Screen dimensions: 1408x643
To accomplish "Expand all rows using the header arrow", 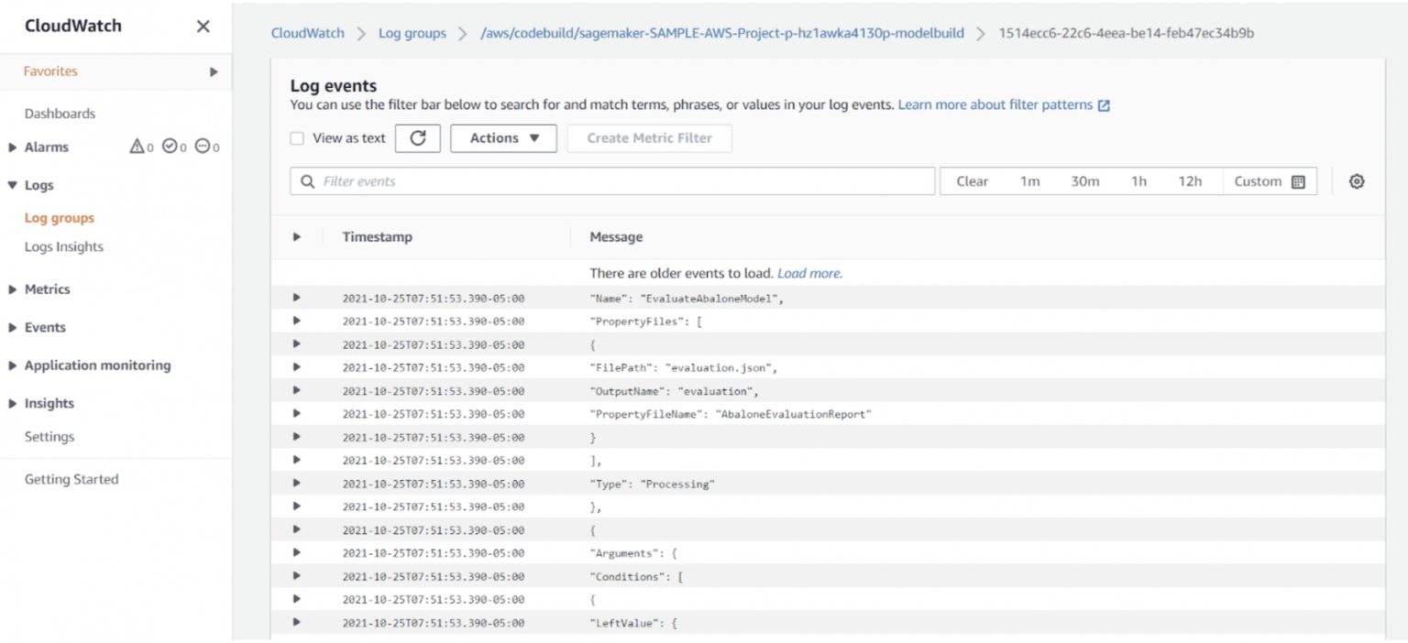I will (x=296, y=236).
